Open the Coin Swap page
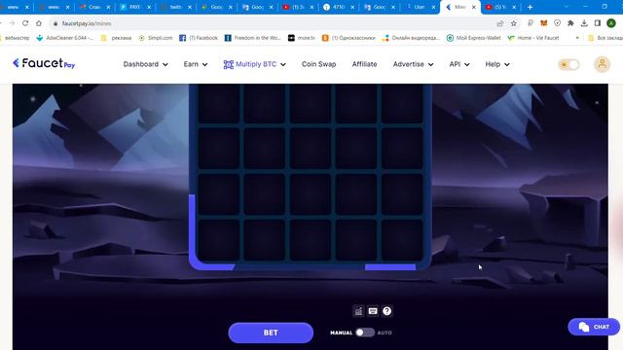Screen dimensions: 623x350 (318, 64)
